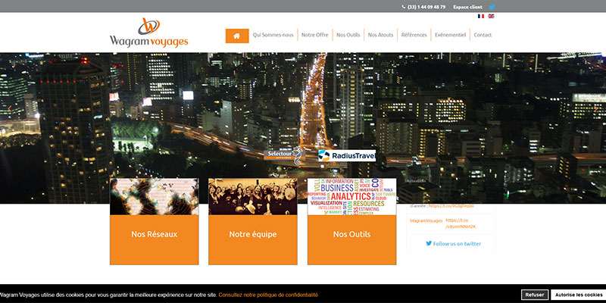Click the Wagram Voyages logo
The height and width of the screenshot is (303, 606).
coord(148,33)
